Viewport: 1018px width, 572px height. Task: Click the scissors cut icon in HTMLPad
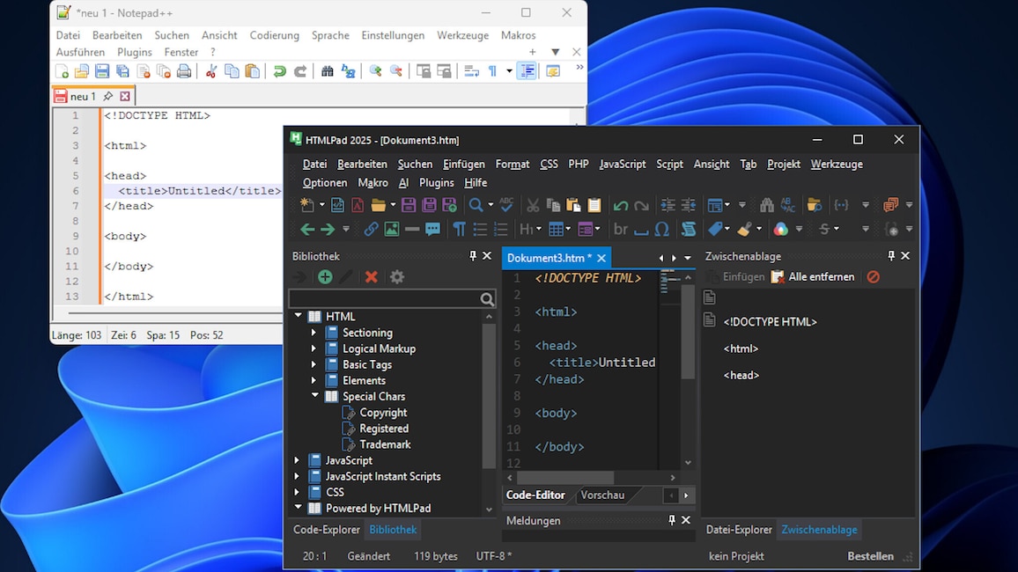click(x=533, y=205)
